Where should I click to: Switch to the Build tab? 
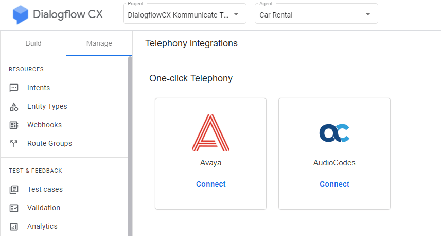(33, 43)
